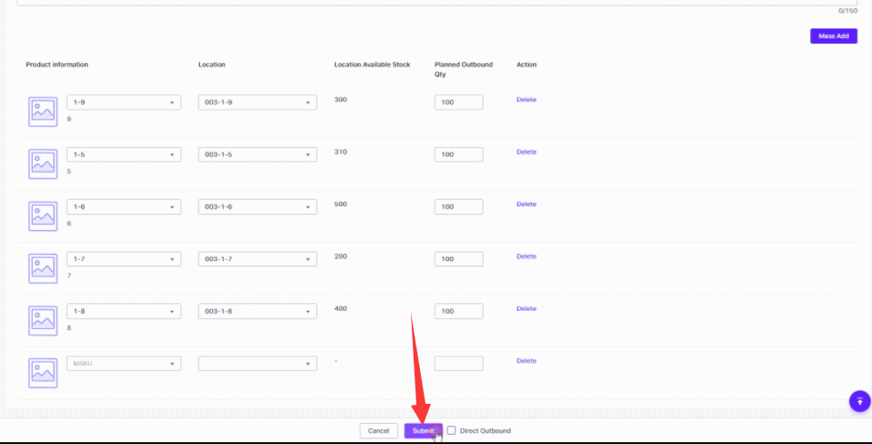The image size is (872, 444).
Task: Open the empty MSKU product dropdown
Action: coord(124,364)
